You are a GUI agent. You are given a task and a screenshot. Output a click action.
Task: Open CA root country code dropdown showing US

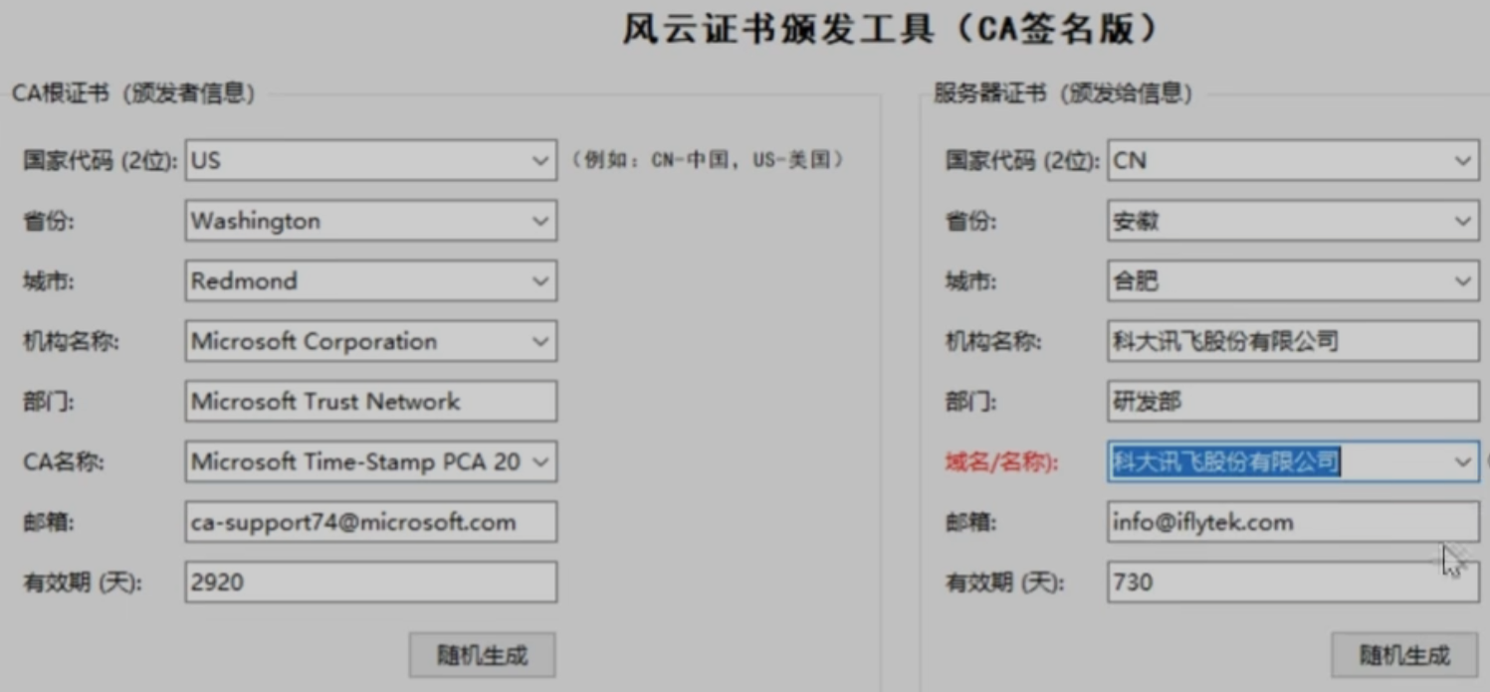tap(539, 160)
